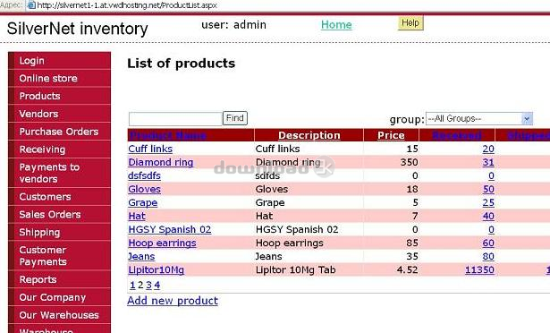Sort table by Price column header

[391, 135]
